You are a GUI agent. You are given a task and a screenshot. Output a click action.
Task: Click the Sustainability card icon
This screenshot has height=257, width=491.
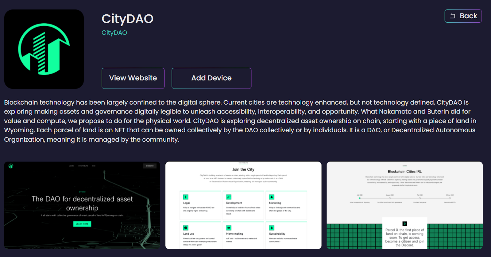tap(272, 228)
